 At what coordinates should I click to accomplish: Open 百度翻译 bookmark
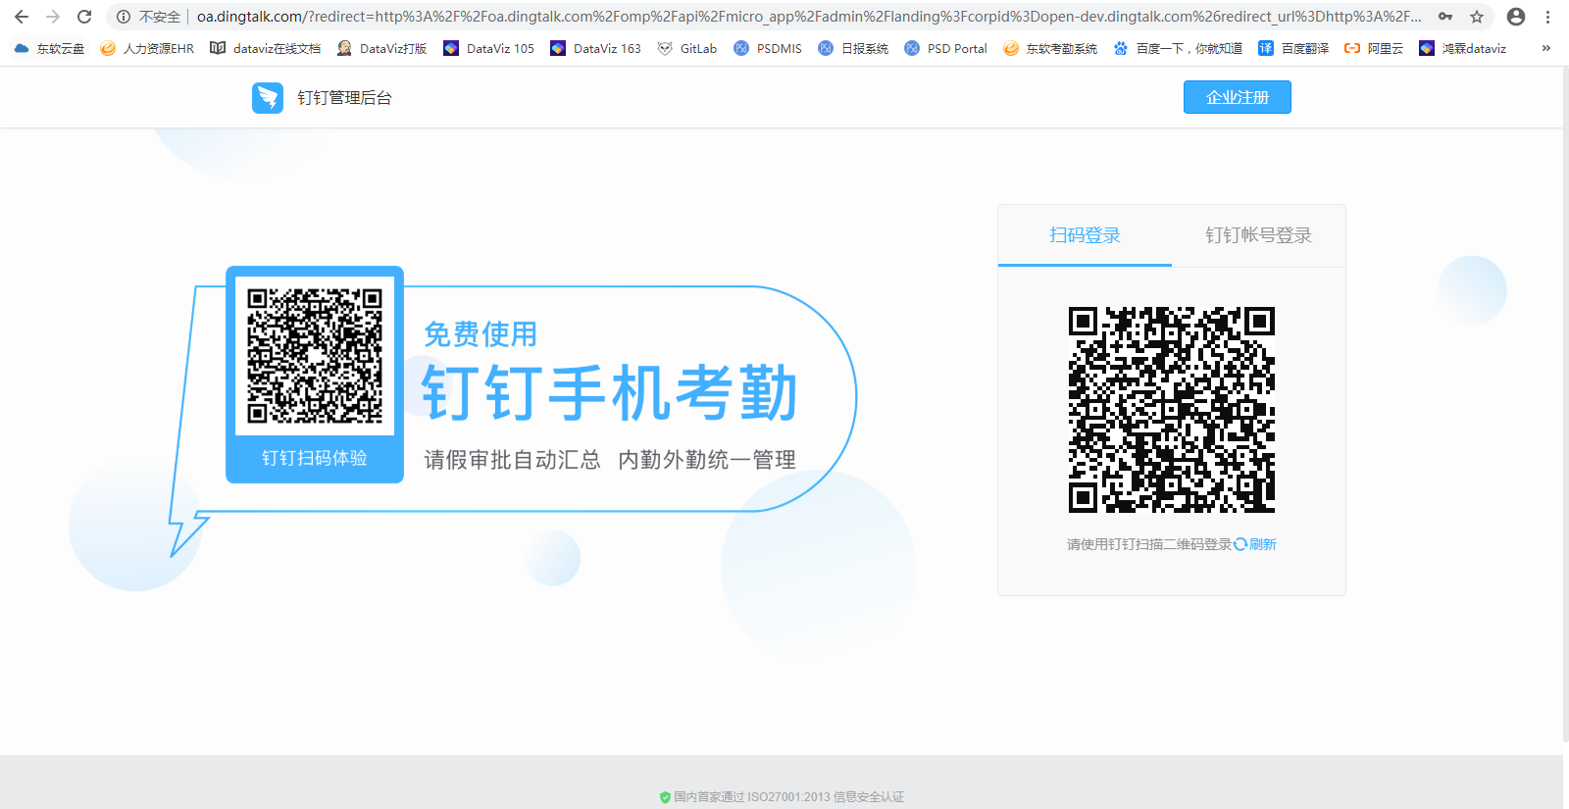pos(1293,48)
